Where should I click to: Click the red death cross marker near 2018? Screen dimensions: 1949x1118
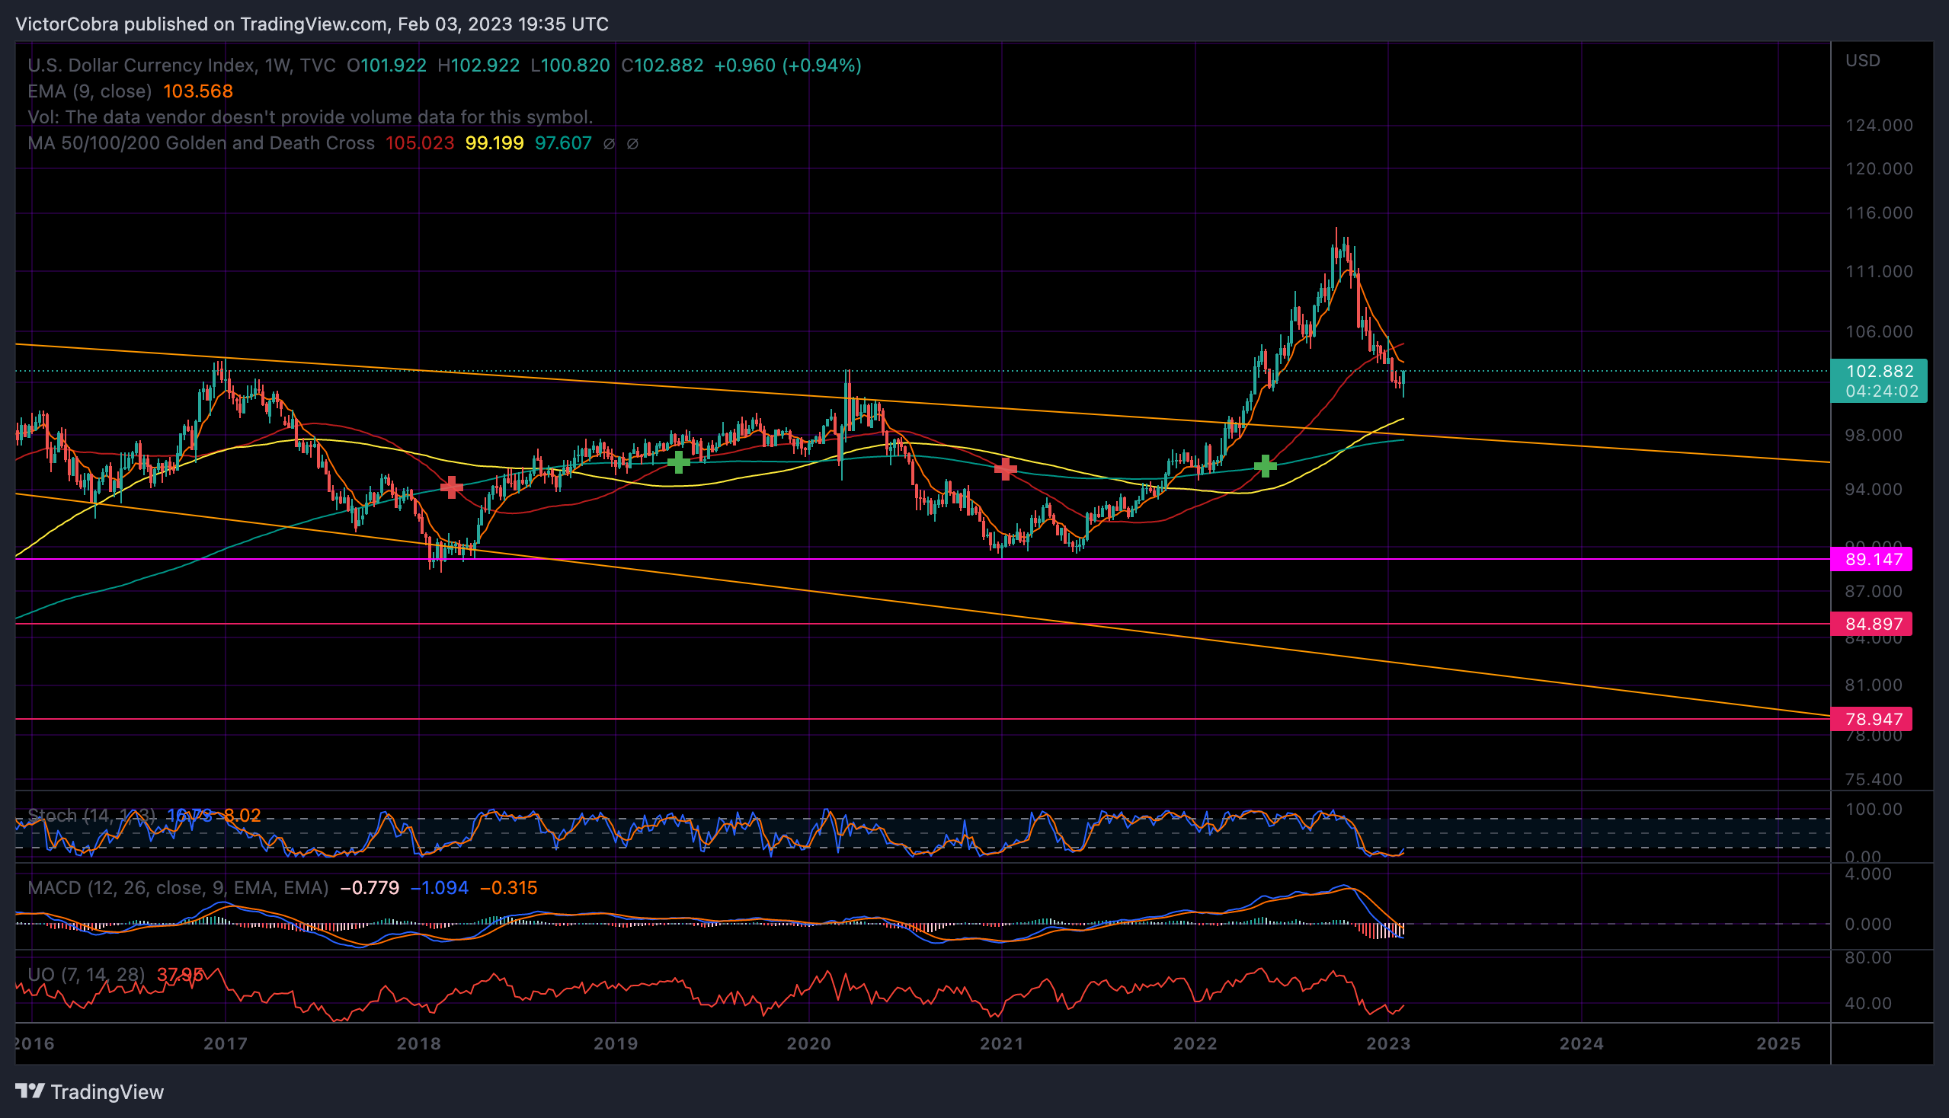coord(452,487)
